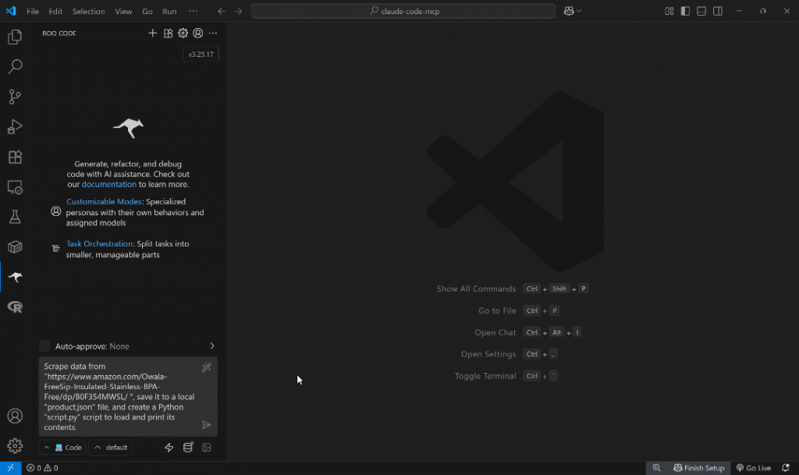Open Source Control view in activity bar

click(15, 97)
